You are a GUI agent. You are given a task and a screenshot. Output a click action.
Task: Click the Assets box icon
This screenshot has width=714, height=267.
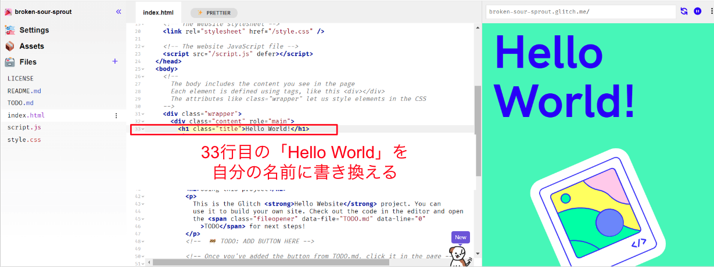tap(10, 46)
